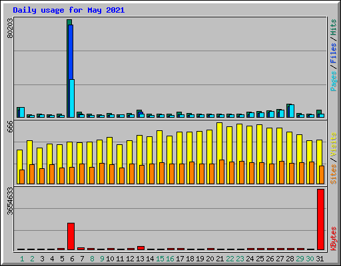Click day label 6 on the x-axis
The image size is (341, 266).
72,259
